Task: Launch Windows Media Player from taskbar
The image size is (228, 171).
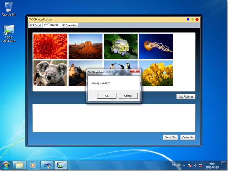Action: [x=33, y=165]
